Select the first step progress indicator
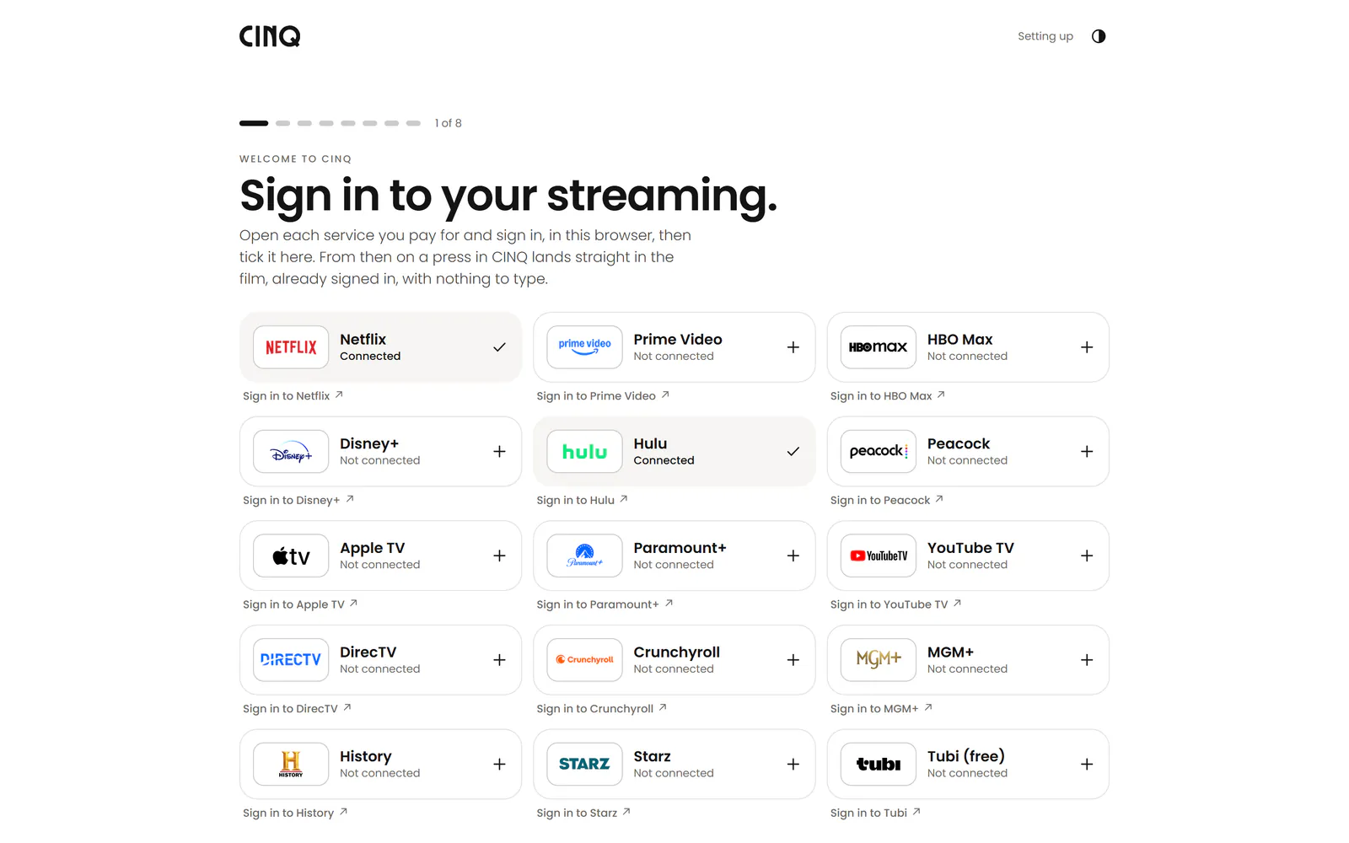Image resolution: width=1349 pixels, height=843 pixels. coord(254,123)
